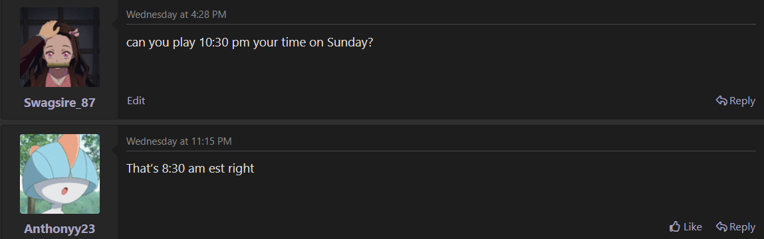Click the reply arrow icon on Swagsire_87's post
The height and width of the screenshot is (239, 764).
coord(721,101)
